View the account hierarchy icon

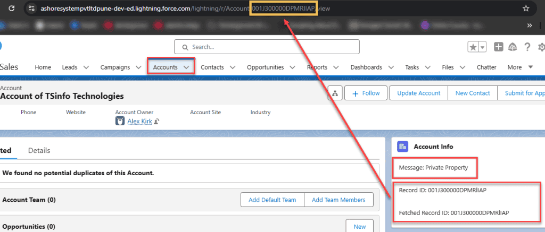click(x=335, y=93)
